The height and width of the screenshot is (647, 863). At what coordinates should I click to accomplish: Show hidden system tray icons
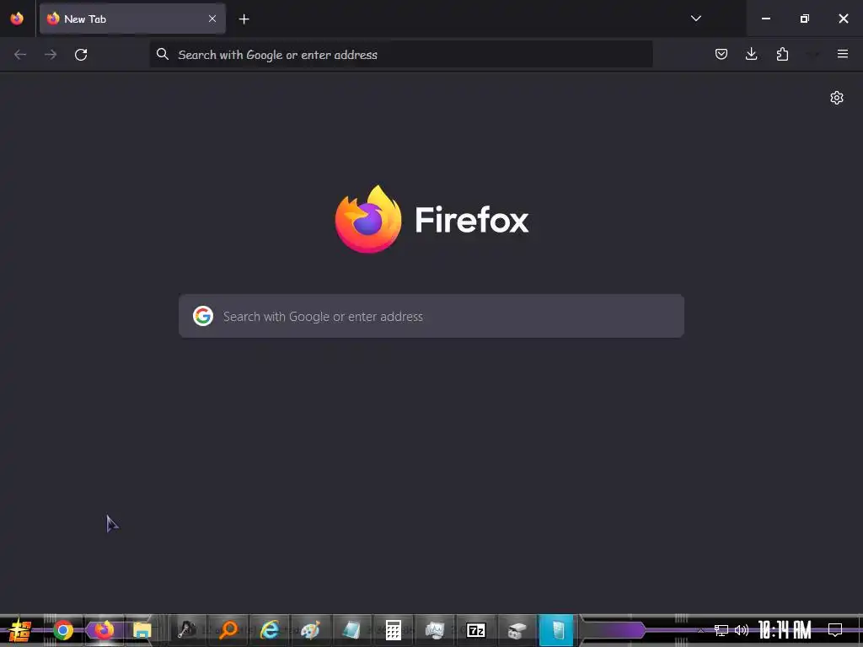700,630
